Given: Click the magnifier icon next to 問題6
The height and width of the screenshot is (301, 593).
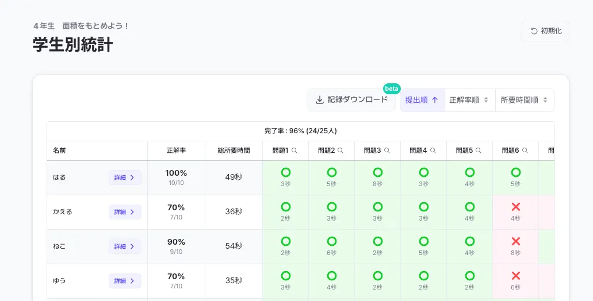Looking at the screenshot, I should (x=525, y=150).
